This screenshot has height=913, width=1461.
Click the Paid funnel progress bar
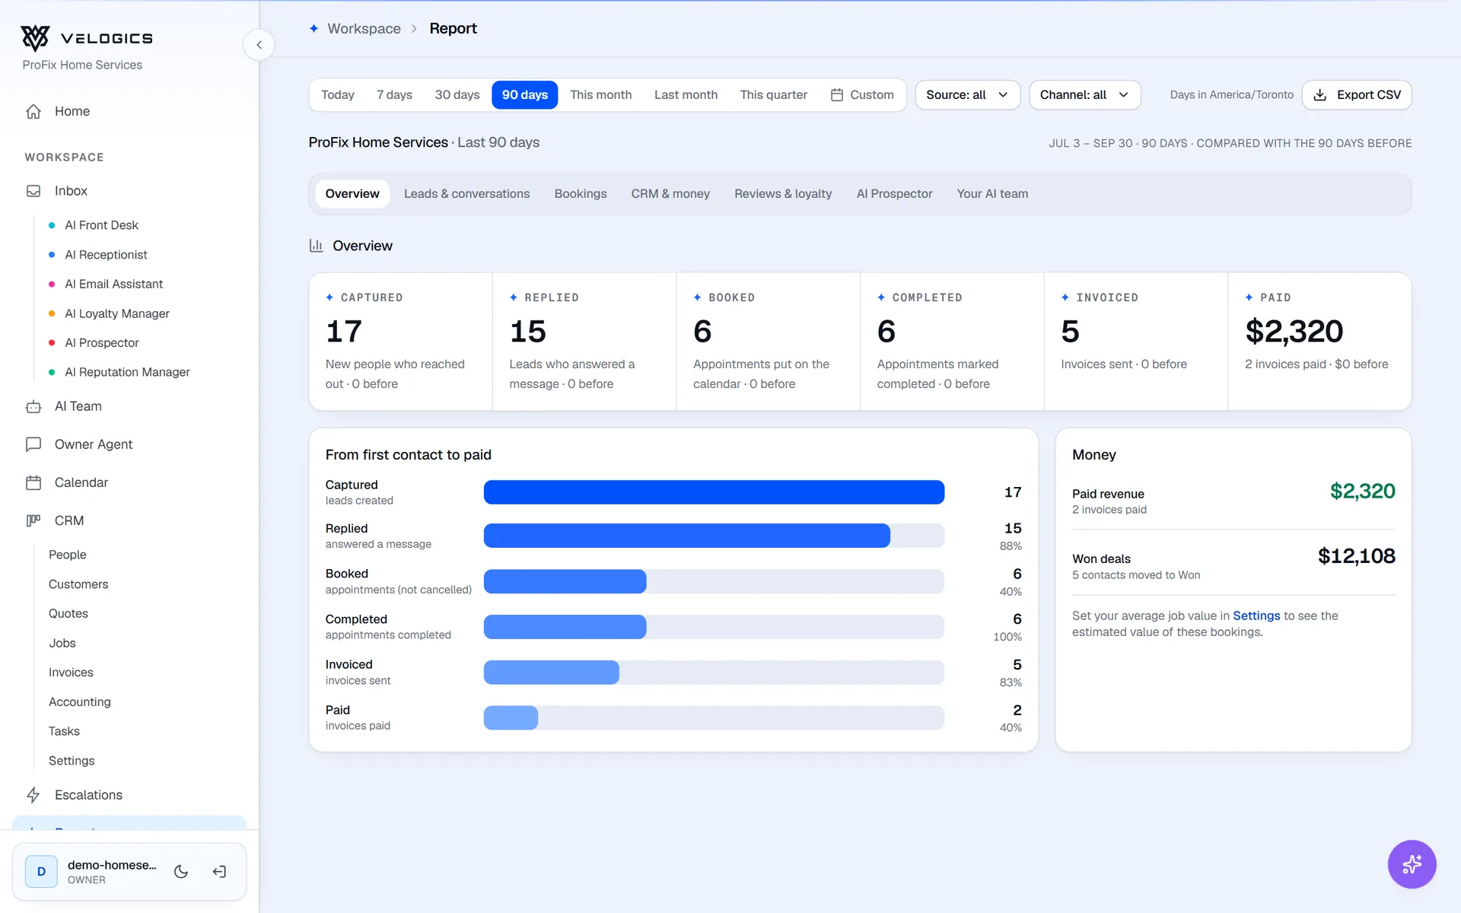pyautogui.click(x=714, y=717)
